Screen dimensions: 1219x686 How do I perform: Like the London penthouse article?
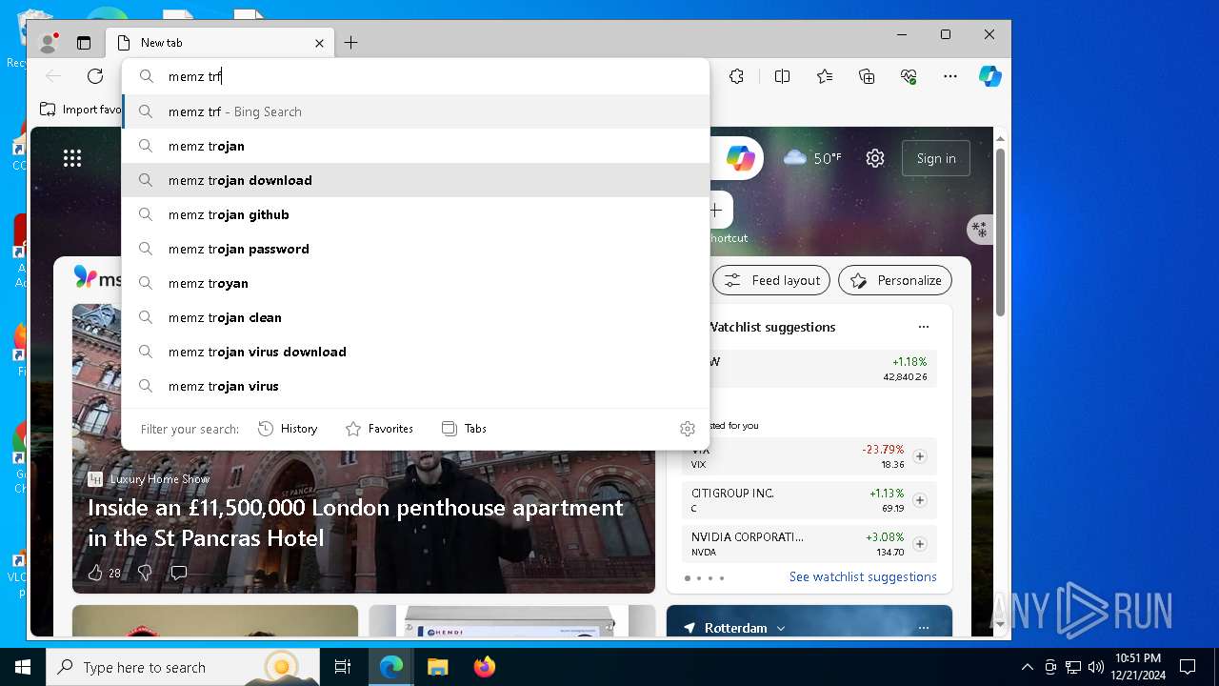click(95, 573)
